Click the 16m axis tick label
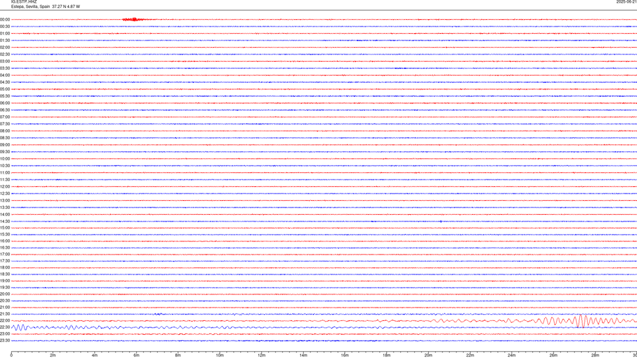Screen dimensions: 637x358 345,355
